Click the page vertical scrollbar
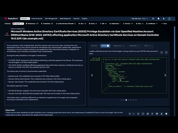This screenshot has height=133, width=178. 174,42
